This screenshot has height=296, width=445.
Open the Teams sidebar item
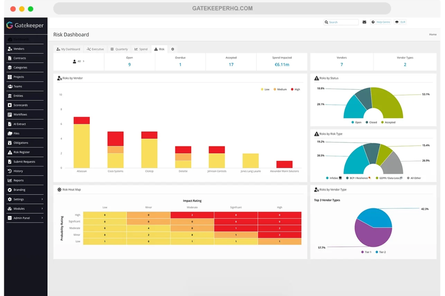(18, 86)
